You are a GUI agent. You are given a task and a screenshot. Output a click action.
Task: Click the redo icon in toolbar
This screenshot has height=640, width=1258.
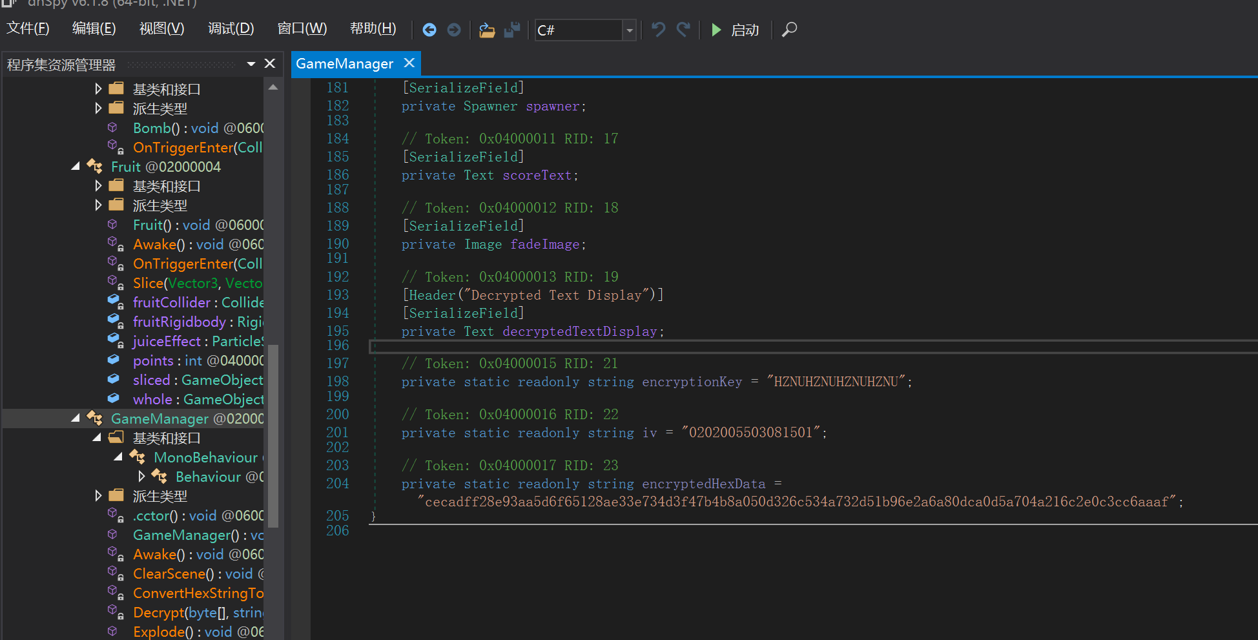pyautogui.click(x=683, y=30)
